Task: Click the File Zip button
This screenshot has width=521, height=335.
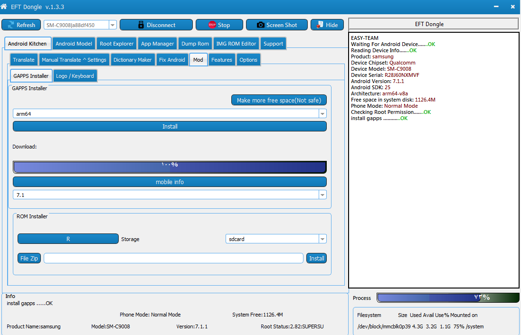Action: point(29,258)
